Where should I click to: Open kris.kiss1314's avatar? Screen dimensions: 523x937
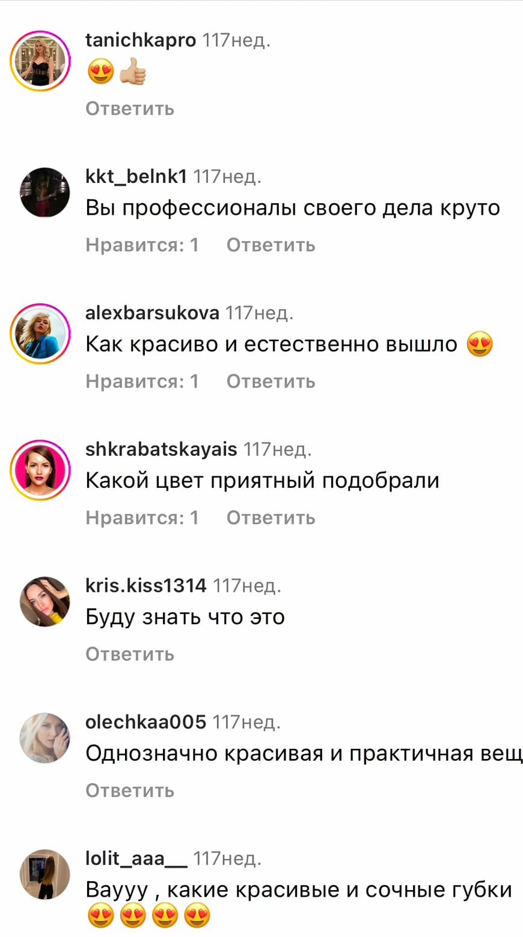click(45, 601)
